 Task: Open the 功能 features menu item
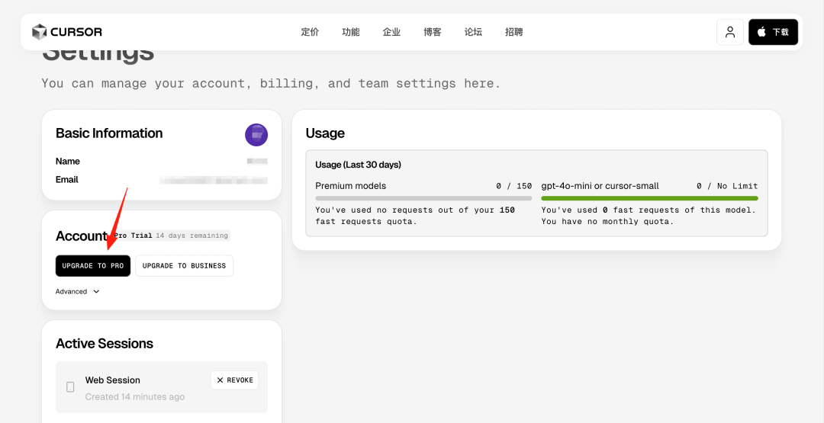coord(350,32)
